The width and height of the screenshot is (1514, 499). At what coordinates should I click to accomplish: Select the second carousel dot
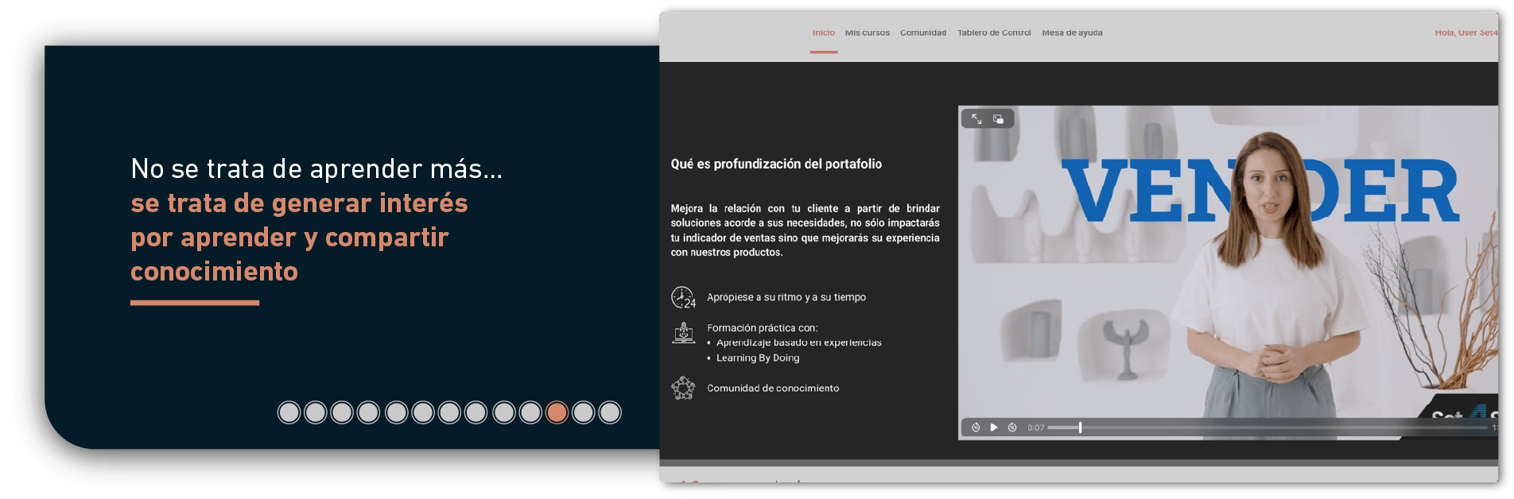pyautogui.click(x=316, y=412)
